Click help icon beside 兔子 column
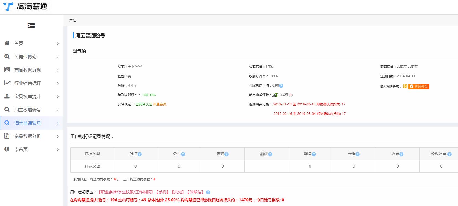 coord(183,154)
